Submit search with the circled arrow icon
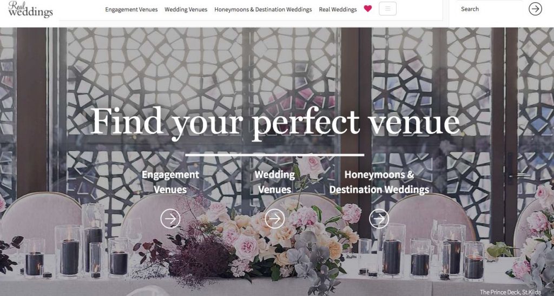The height and width of the screenshot is (296, 554). pyautogui.click(x=535, y=9)
